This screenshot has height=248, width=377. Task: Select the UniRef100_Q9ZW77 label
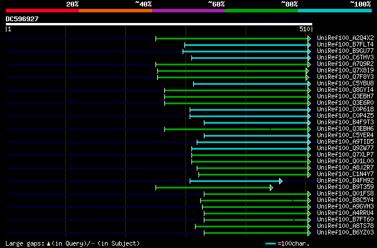[345, 148]
